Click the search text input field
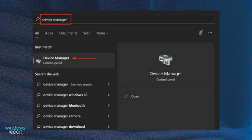This screenshot has height=140, width=252. [x=126, y=19]
